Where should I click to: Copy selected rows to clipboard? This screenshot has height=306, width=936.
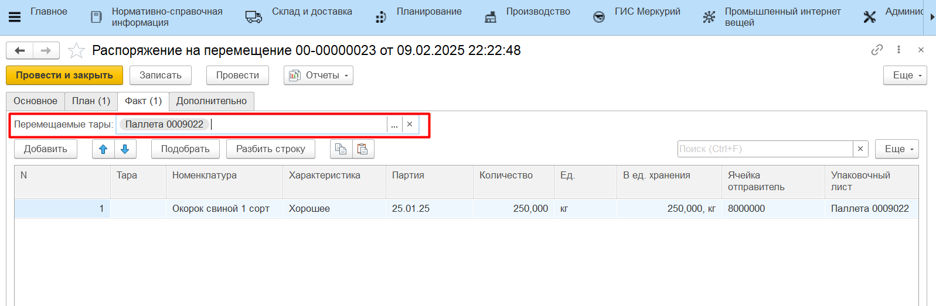(x=341, y=149)
